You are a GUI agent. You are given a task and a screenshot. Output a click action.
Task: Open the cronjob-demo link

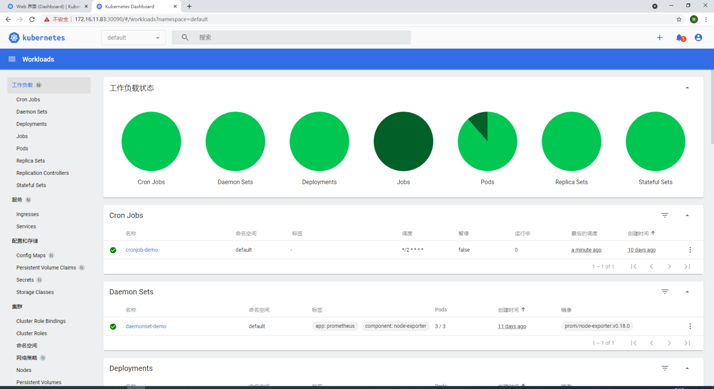click(x=142, y=250)
